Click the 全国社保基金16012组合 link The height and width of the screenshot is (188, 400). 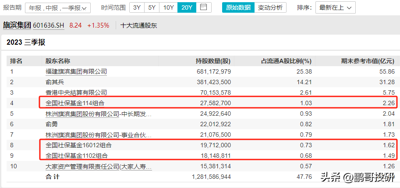click(78, 145)
